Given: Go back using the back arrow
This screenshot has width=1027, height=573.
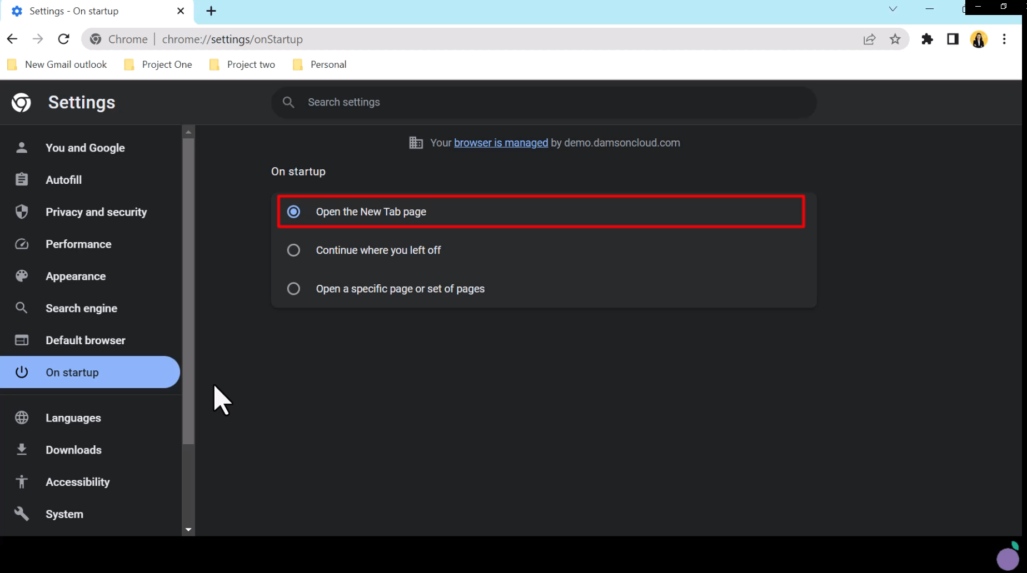Looking at the screenshot, I should tap(12, 39).
